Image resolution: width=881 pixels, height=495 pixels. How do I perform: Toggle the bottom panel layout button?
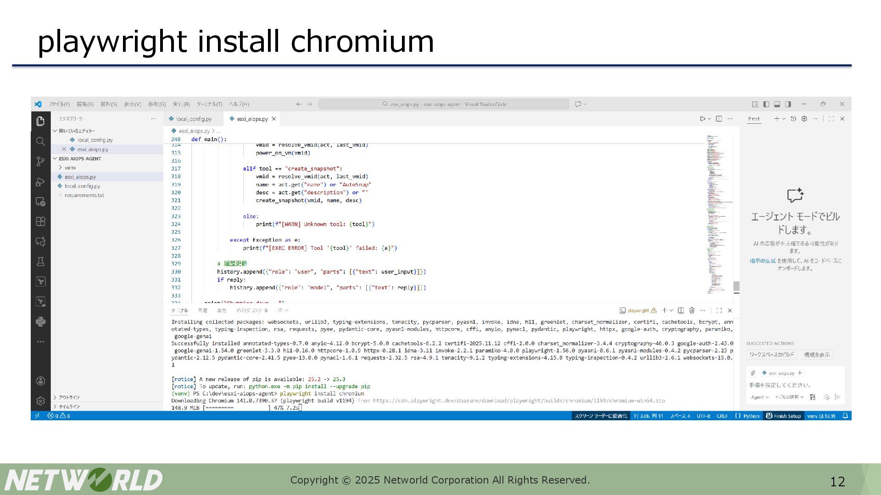[x=777, y=104]
